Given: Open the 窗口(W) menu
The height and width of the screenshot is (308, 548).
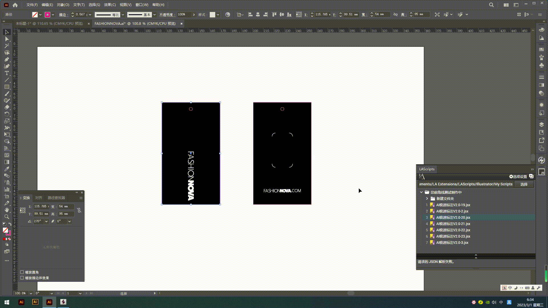Looking at the screenshot, I should [142, 5].
